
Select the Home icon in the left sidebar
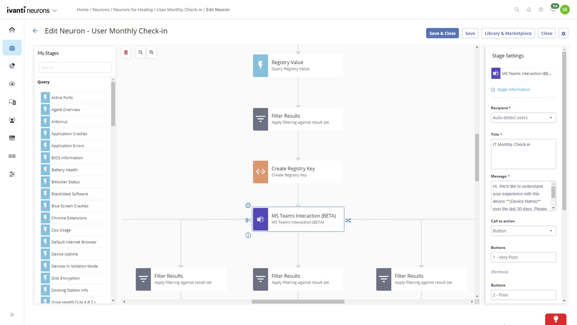click(12, 29)
